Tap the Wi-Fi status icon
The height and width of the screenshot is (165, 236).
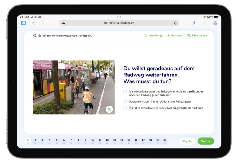(x=205, y=17)
